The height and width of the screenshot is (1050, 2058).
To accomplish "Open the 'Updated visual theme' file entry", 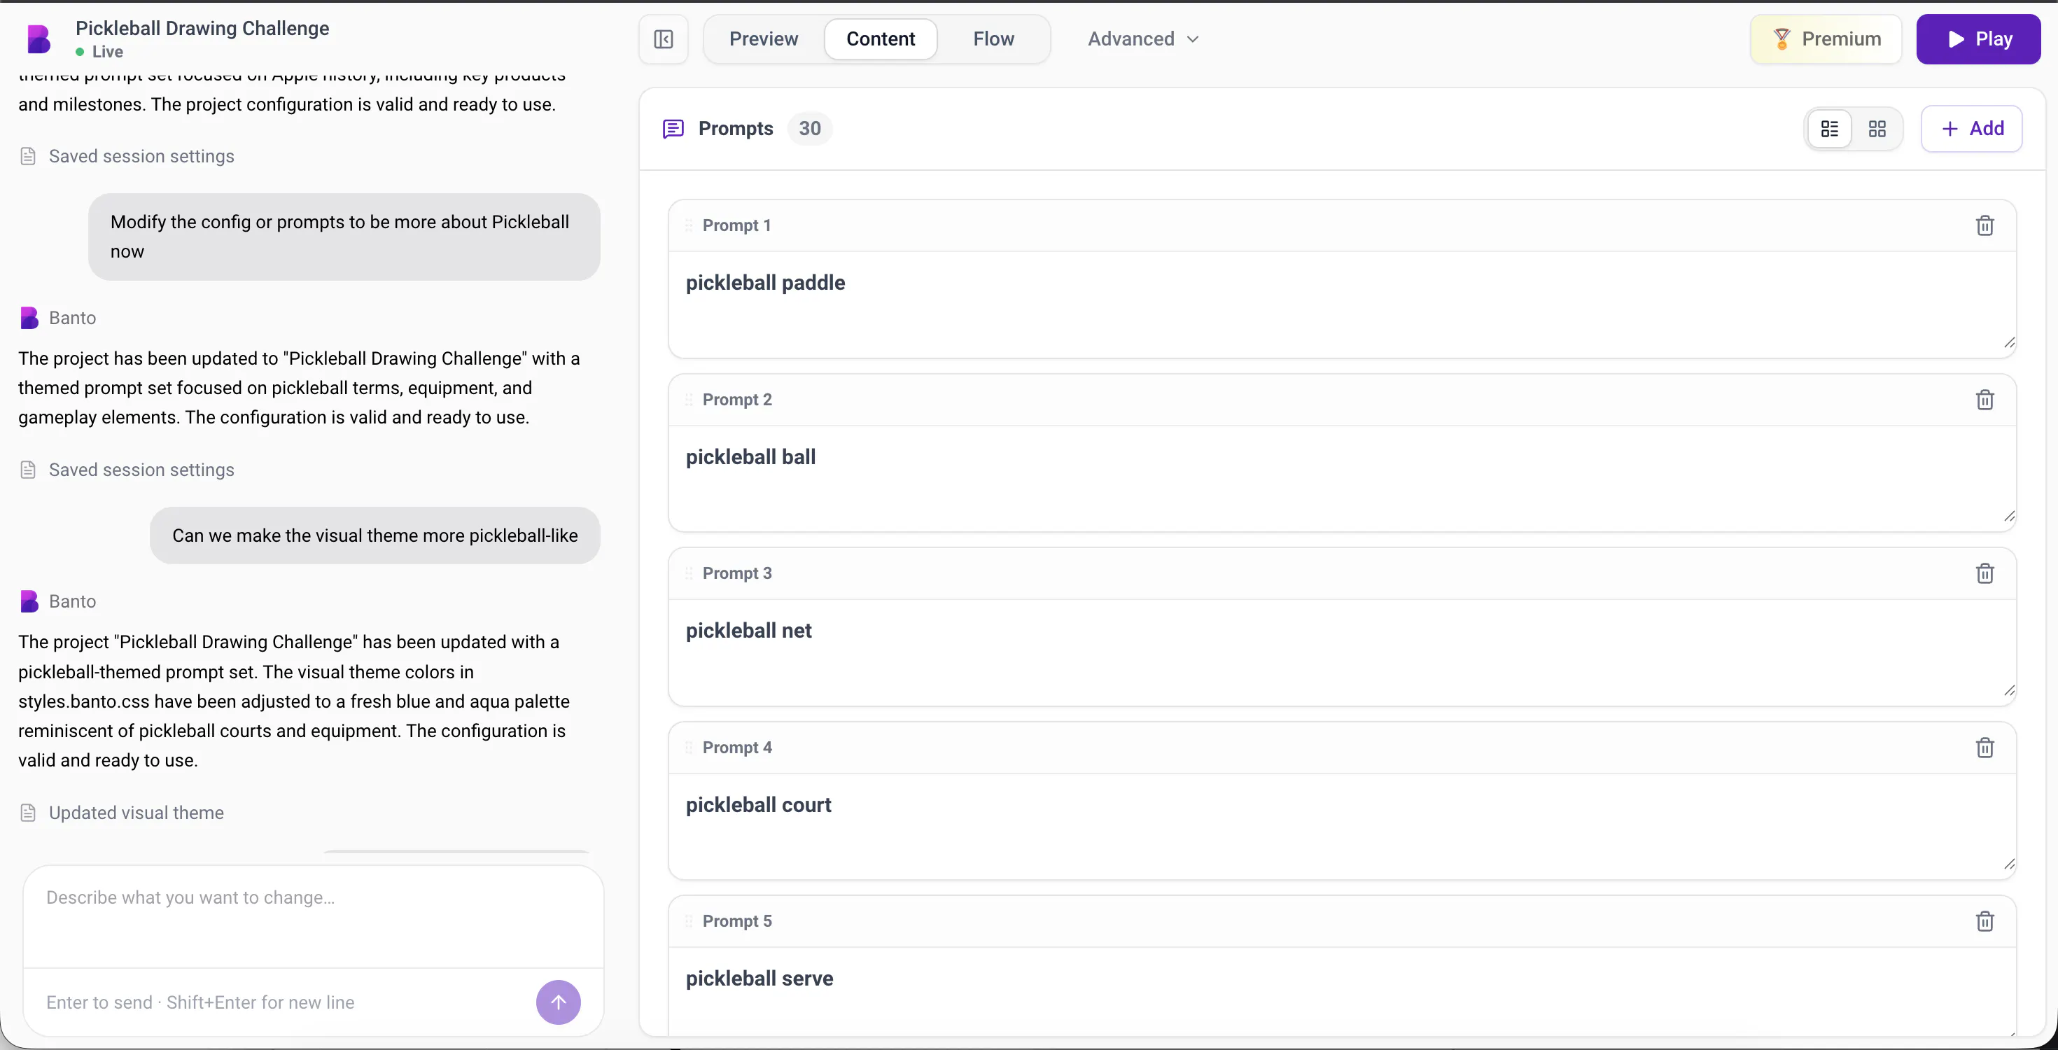I will (121, 813).
